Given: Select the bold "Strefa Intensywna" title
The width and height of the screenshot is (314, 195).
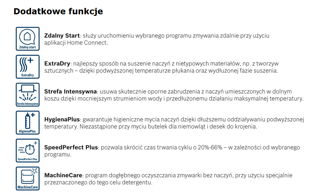Looking at the screenshot, I should (x=70, y=92).
